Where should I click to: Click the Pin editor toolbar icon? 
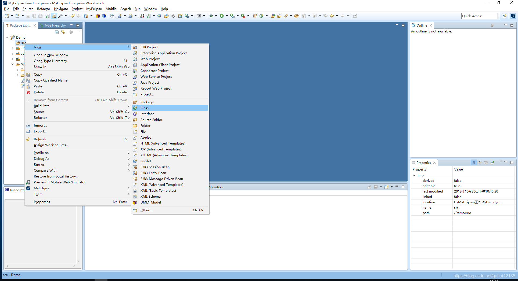point(355,16)
